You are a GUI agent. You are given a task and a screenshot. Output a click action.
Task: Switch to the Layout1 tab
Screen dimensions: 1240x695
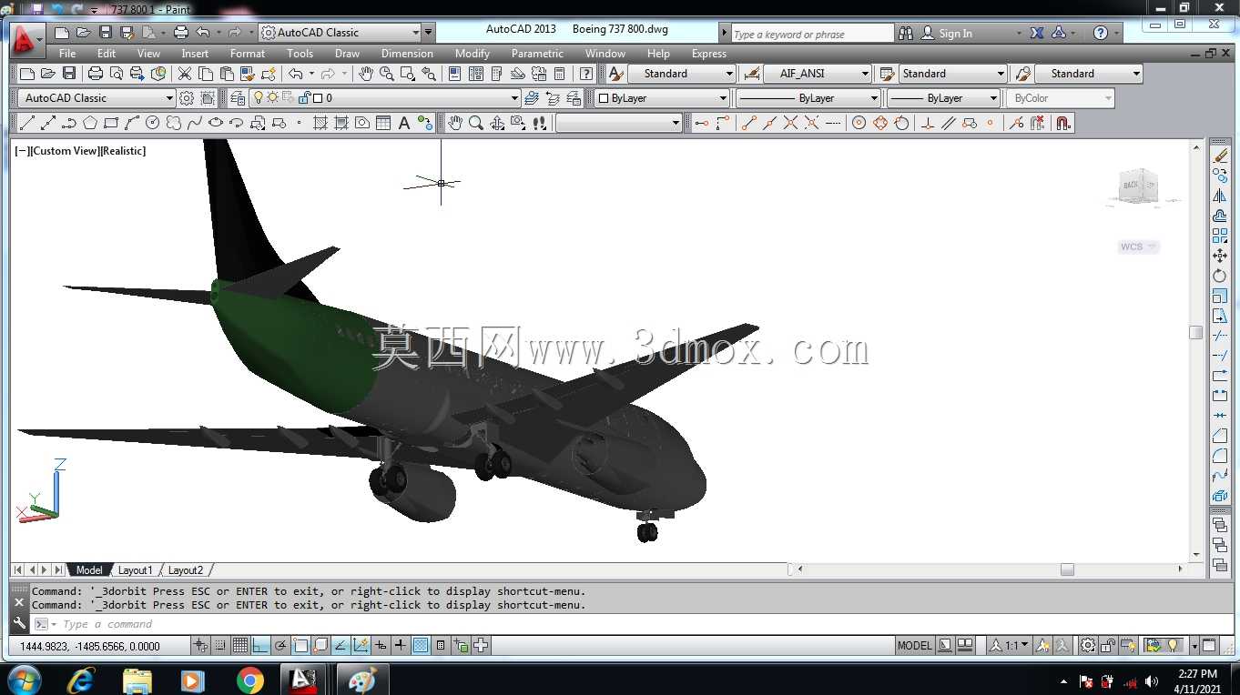(x=136, y=570)
